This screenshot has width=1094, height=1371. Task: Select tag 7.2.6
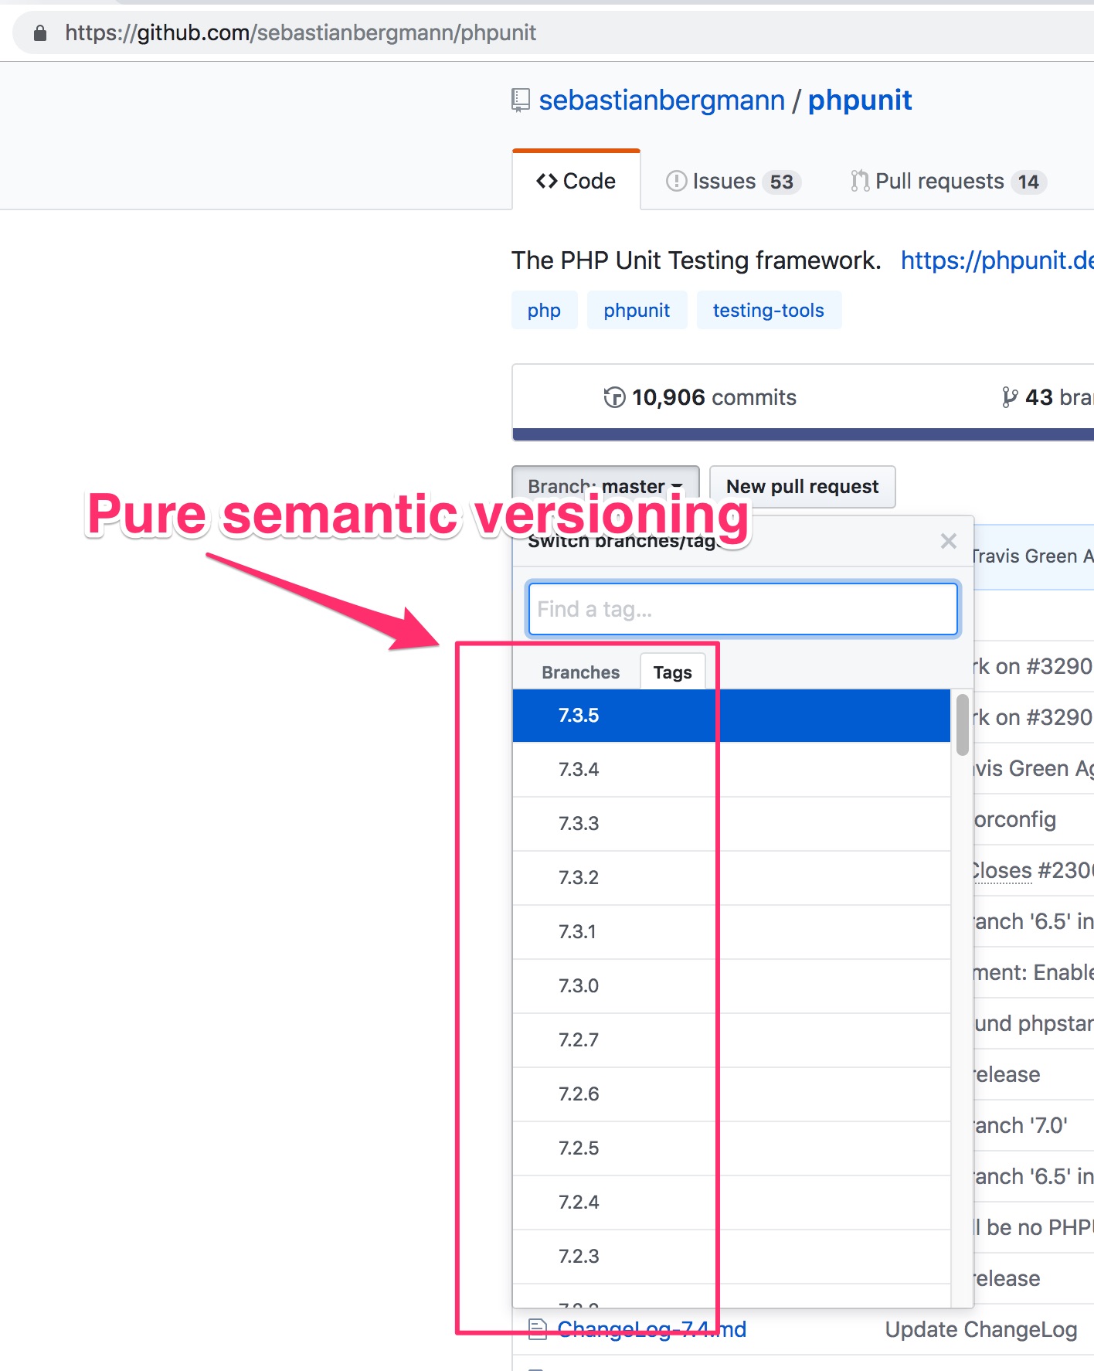tap(731, 1094)
